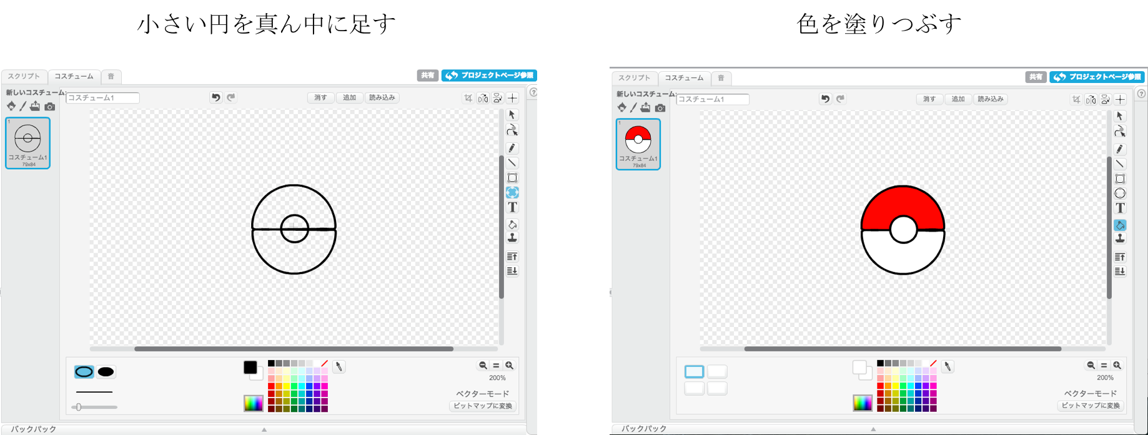Take new costume from camera in left editor

pyautogui.click(x=50, y=107)
